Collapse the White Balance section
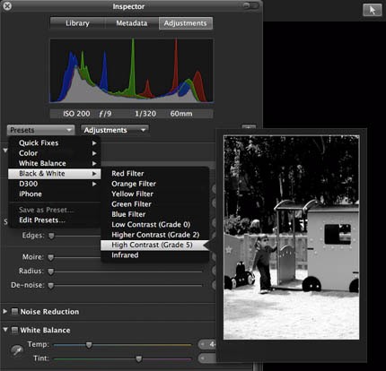 5,330
